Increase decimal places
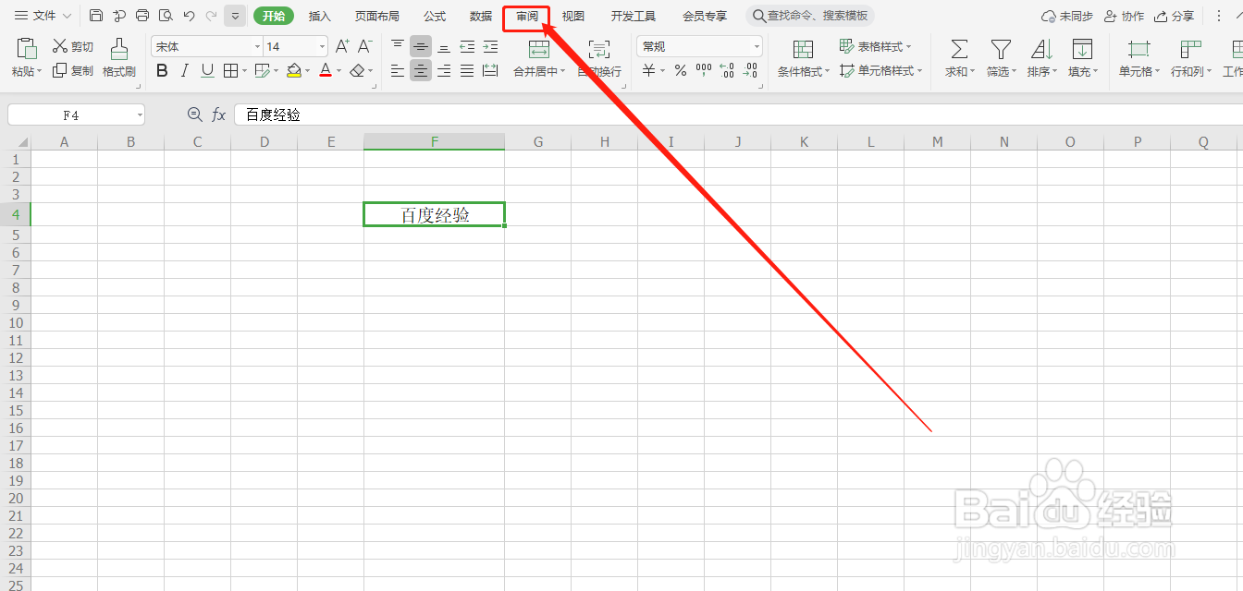1243x591 pixels. point(727,70)
